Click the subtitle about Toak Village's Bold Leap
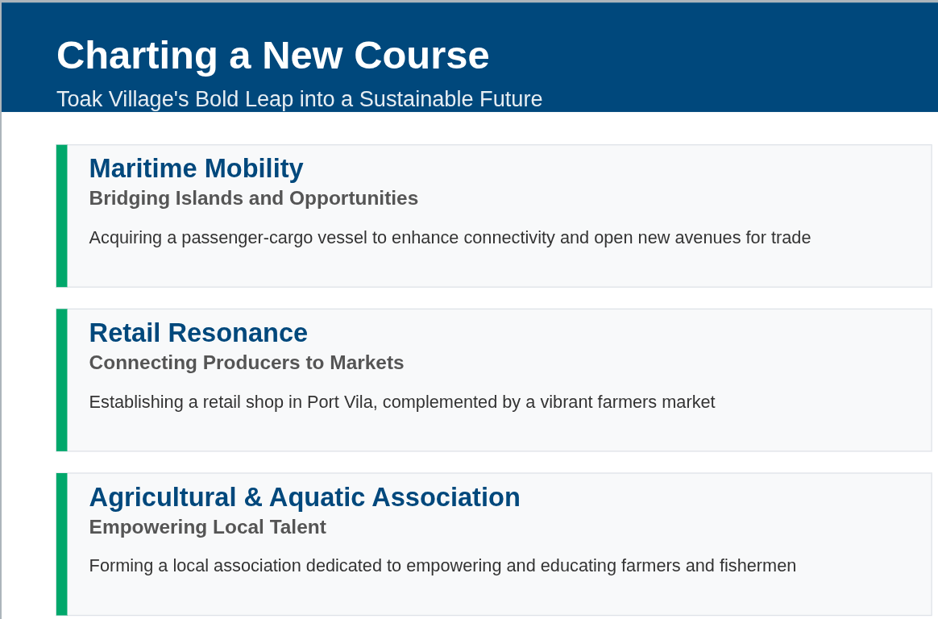 (299, 99)
